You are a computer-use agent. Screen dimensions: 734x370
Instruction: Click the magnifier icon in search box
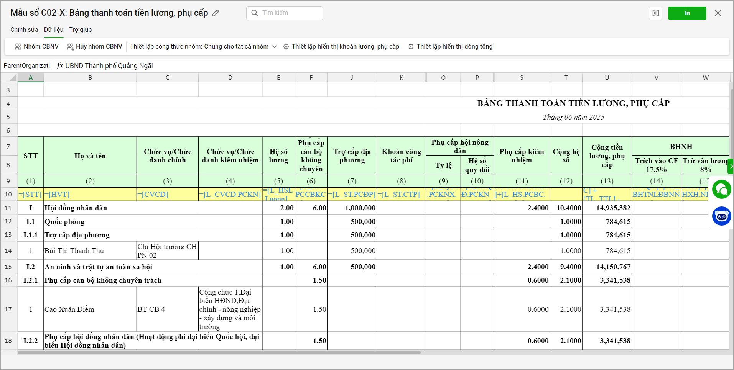[x=255, y=13]
